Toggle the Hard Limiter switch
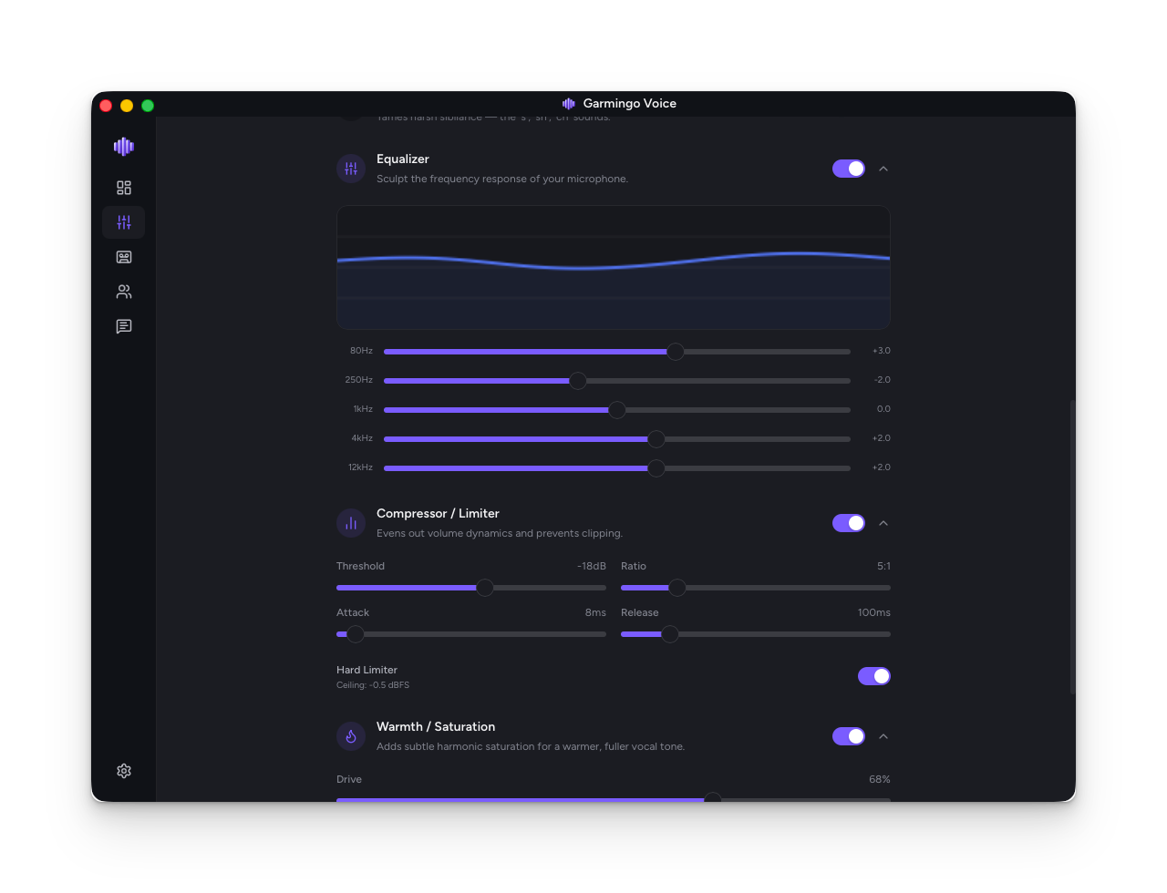Image resolution: width=1167 pixels, height=893 pixels. [x=874, y=676]
